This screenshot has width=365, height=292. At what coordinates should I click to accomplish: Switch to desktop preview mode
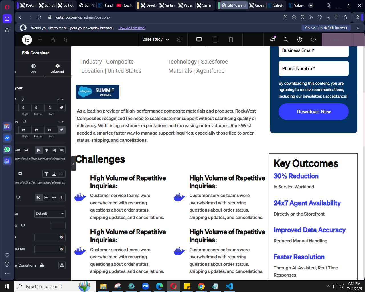click(199, 40)
